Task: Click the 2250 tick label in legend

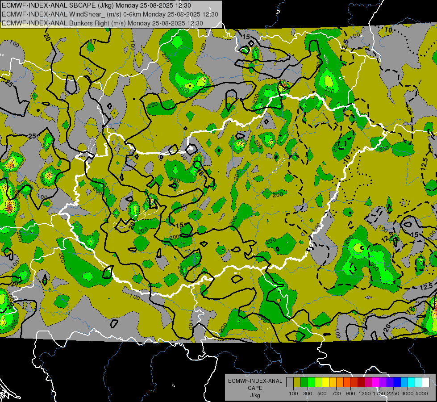Action: click(x=394, y=394)
